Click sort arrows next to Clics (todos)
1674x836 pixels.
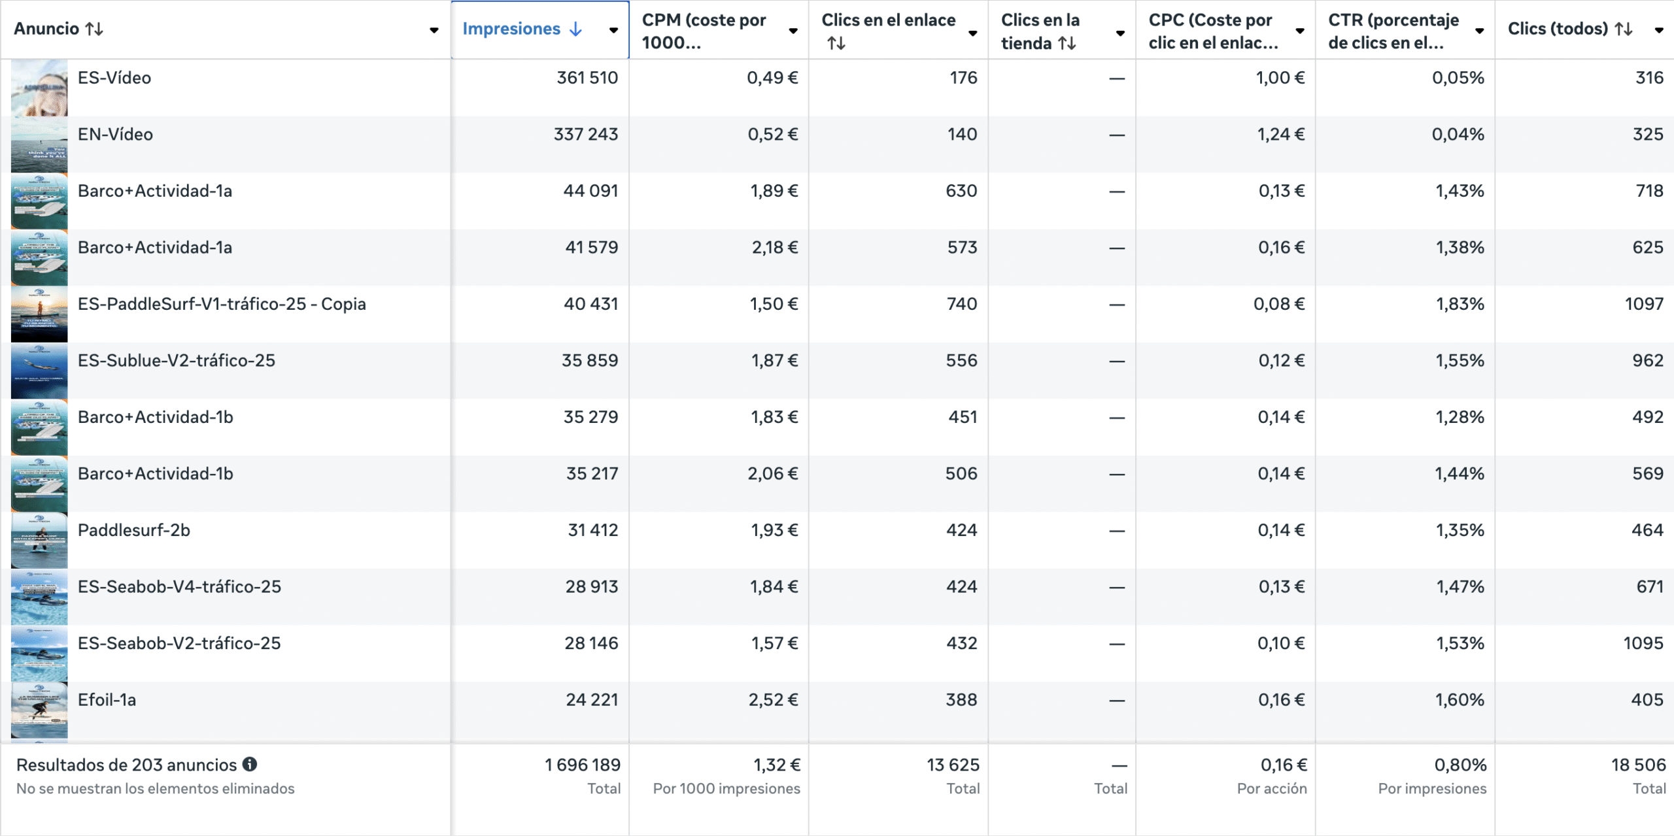(x=1623, y=29)
